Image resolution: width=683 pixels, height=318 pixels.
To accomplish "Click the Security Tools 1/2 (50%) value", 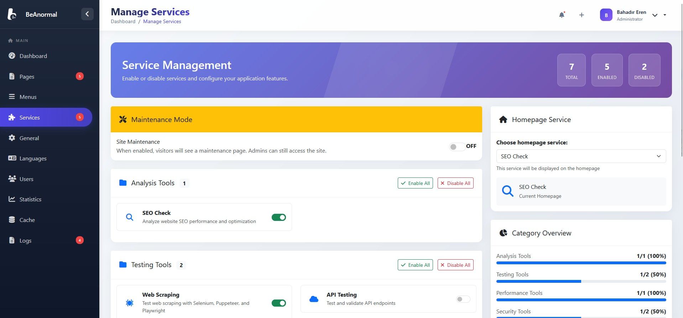I will [653, 312].
